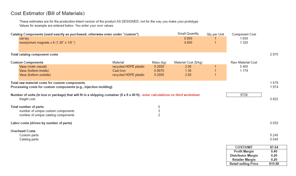Select the Raw Material Cost value 1.179
296x176 pixels.
coord(244,71)
